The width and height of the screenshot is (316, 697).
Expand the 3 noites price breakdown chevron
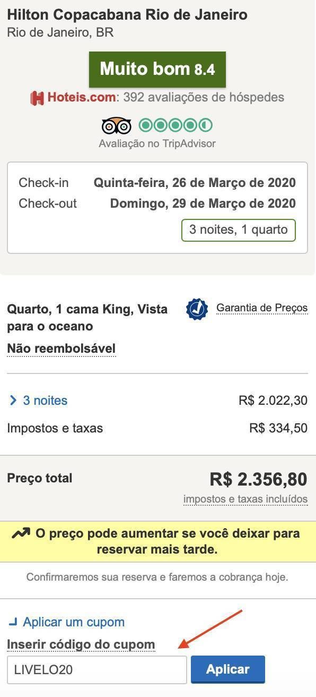click(x=13, y=401)
